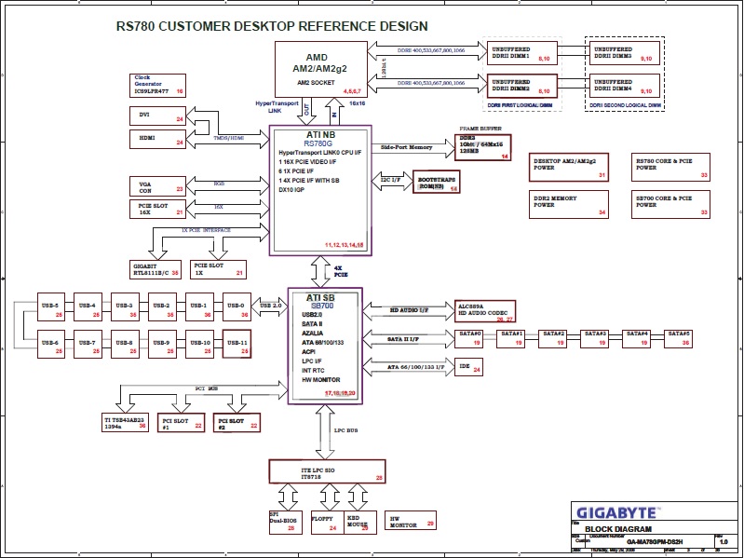Click the USB-3 port block
The image size is (744, 558).
pyautogui.click(x=126, y=307)
